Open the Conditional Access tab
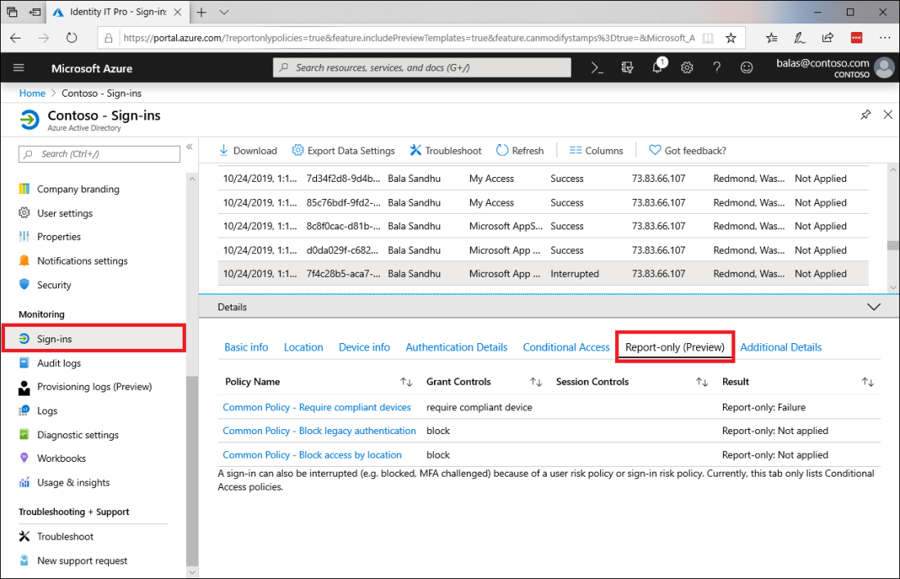 566,347
